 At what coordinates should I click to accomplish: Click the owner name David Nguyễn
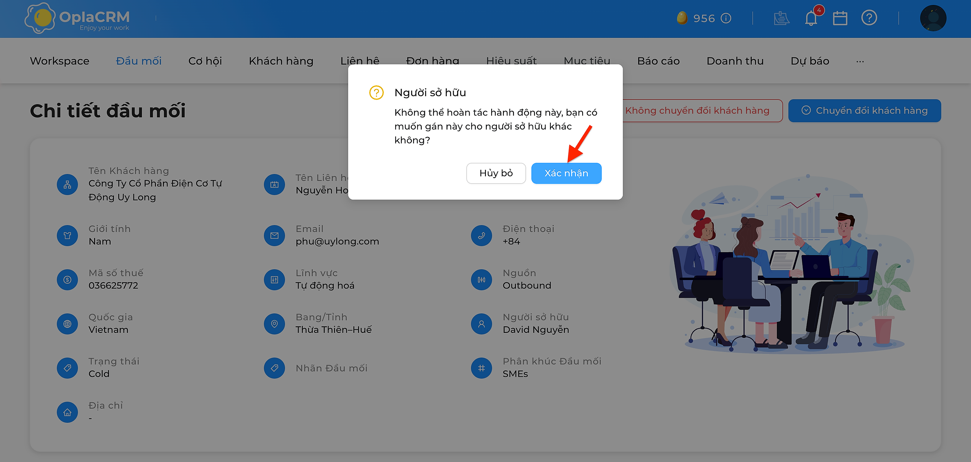[x=536, y=329]
